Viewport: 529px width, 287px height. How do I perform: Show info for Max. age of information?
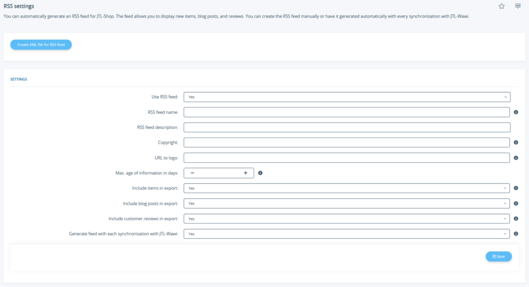(x=260, y=173)
